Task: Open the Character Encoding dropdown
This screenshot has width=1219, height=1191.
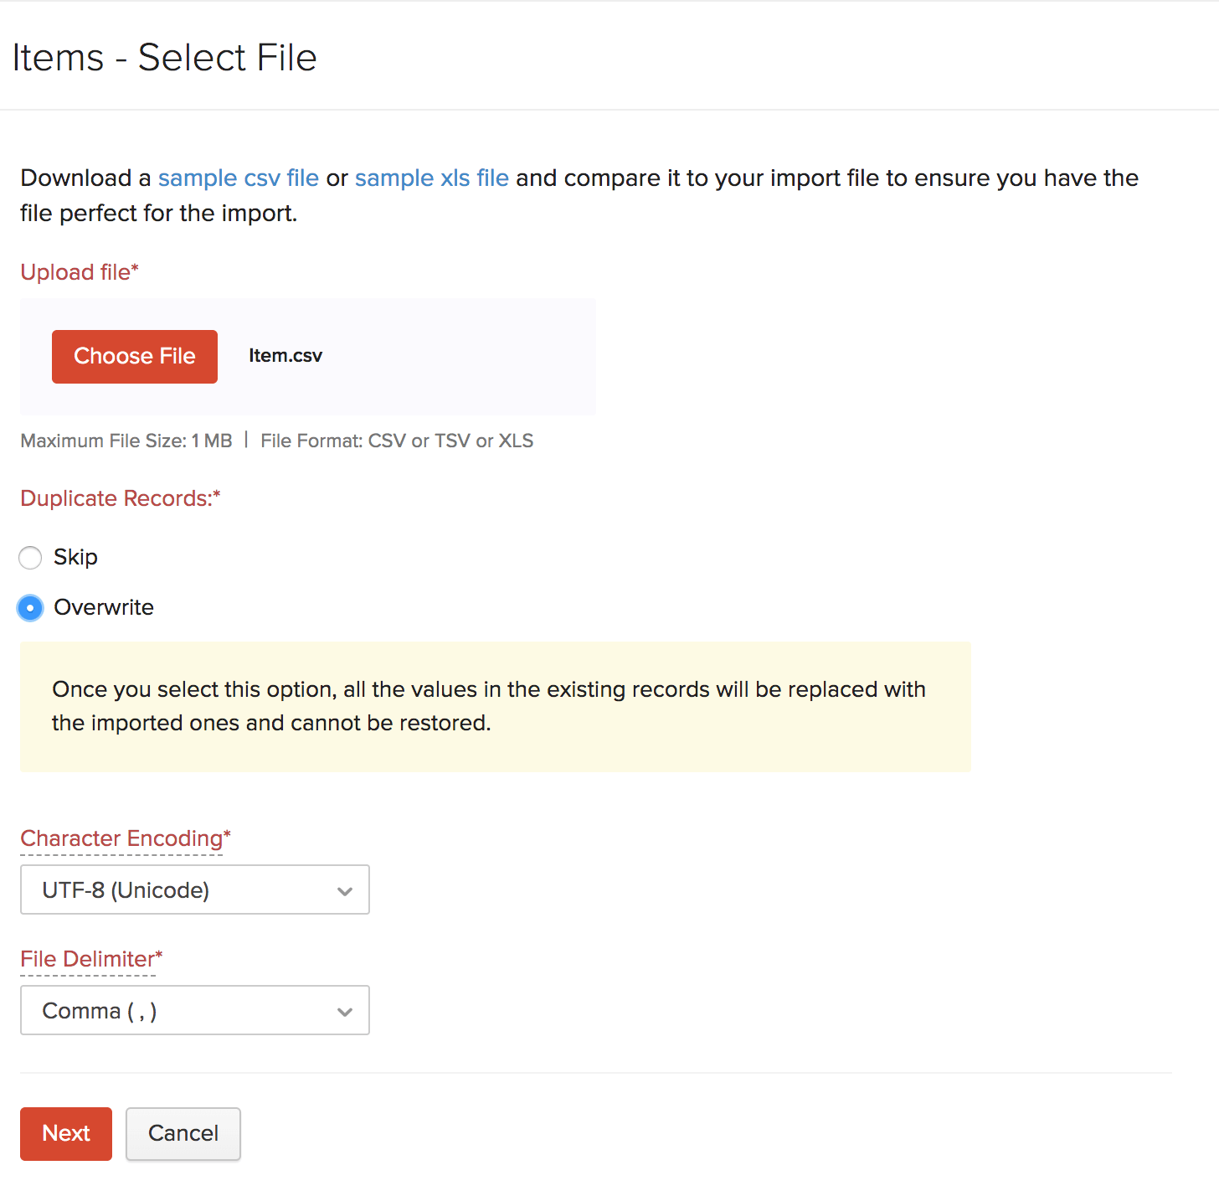Action: point(194,889)
